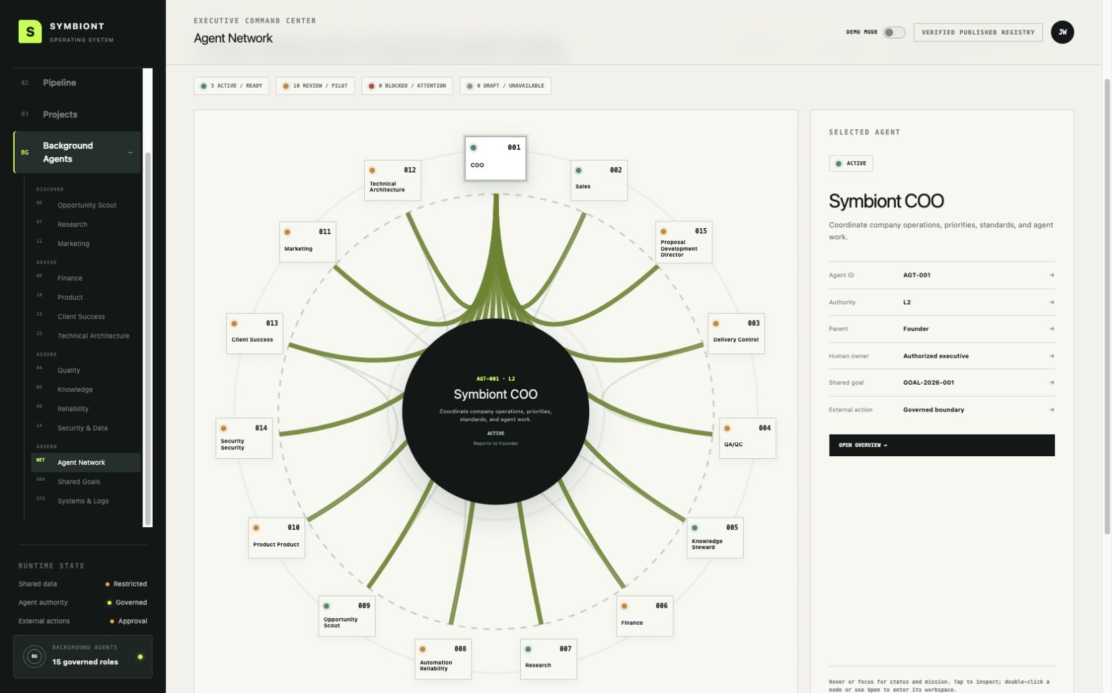Filter by 5 Active / Ready chip
Viewport: 1112px width, 693px height.
pos(231,86)
